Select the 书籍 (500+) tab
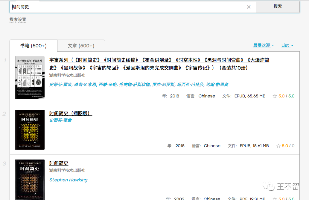This screenshot has width=309, height=200. click(33, 46)
